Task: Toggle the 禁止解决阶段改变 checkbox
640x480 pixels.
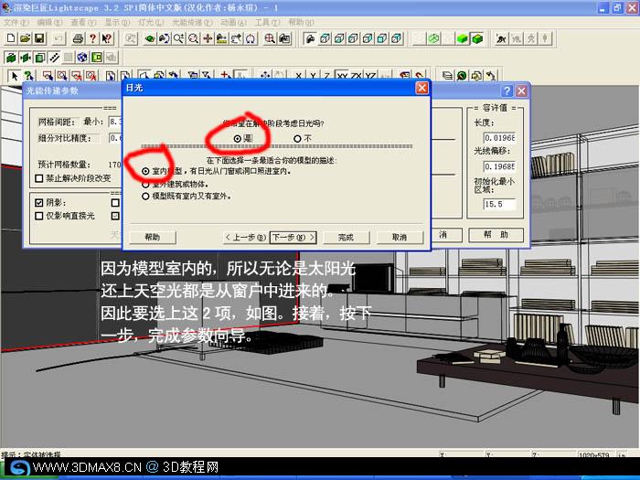Action: click(x=39, y=178)
